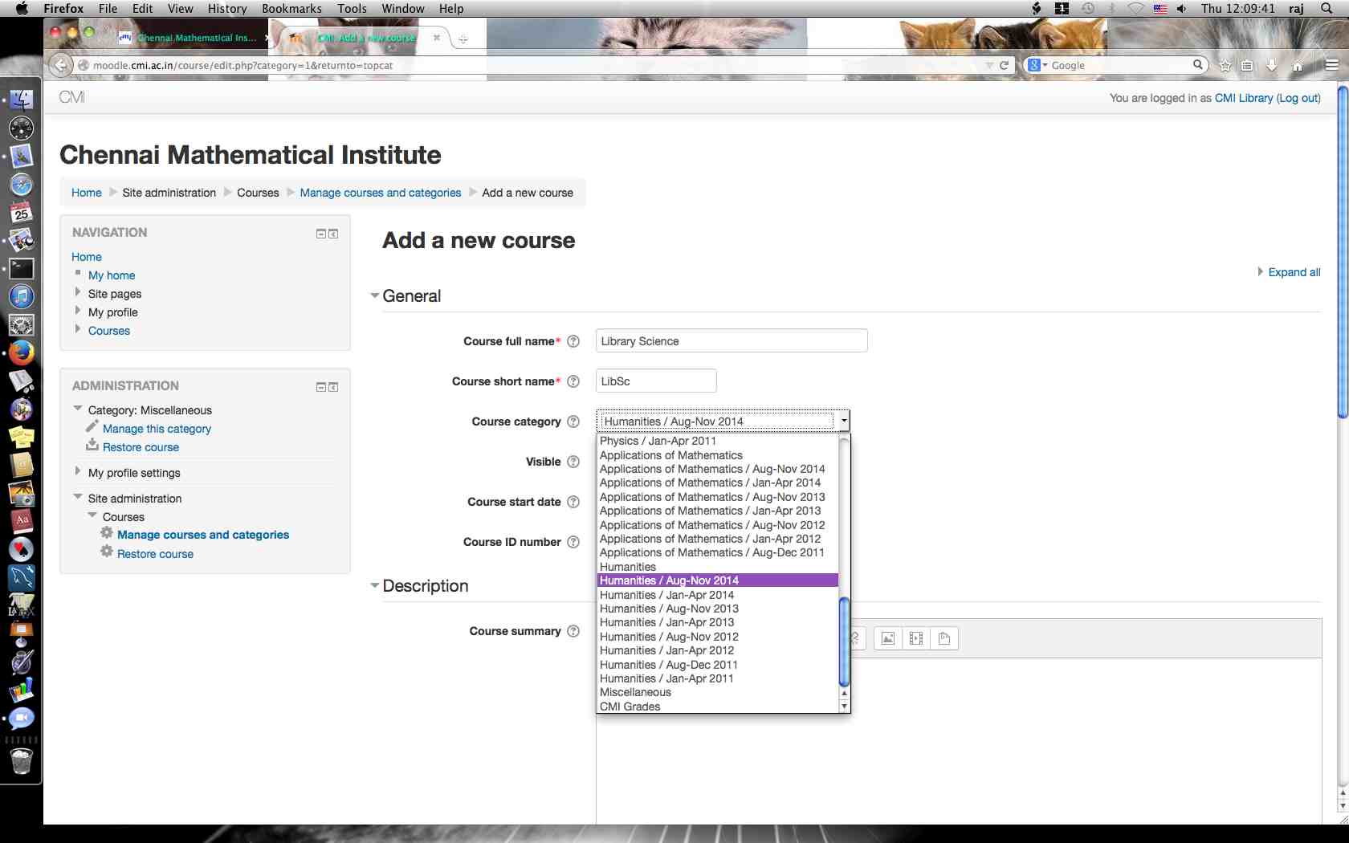The width and height of the screenshot is (1349, 843).
Task: Open bookmarks list icon in Firefox toolbar
Action: [1247, 66]
